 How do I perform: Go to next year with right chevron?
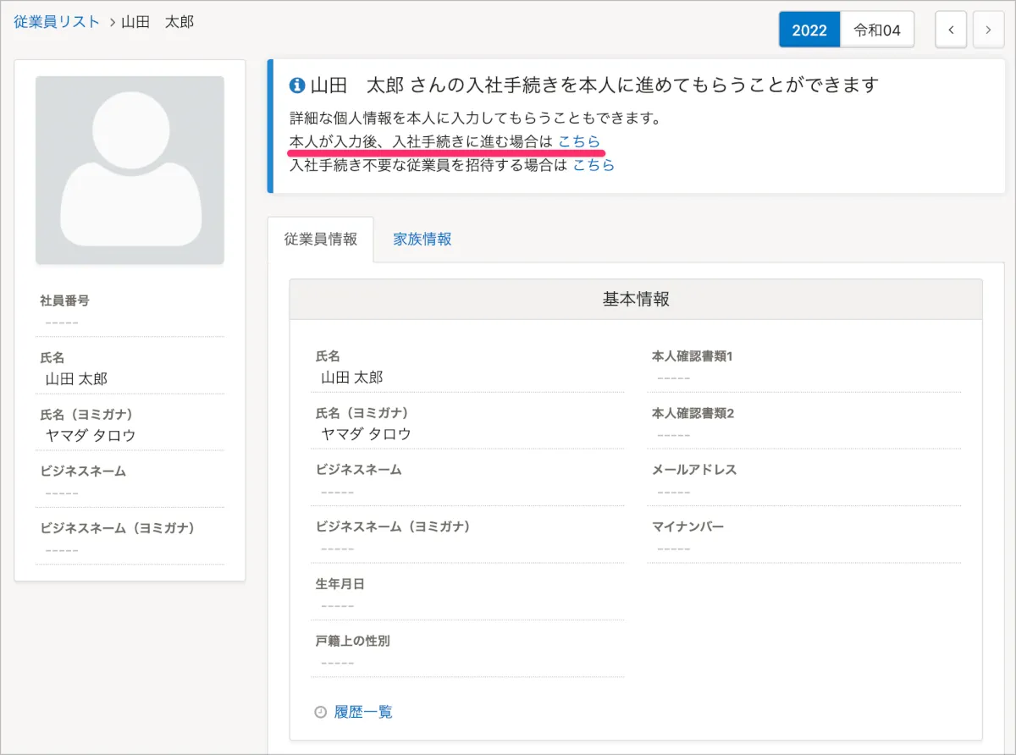tap(987, 30)
